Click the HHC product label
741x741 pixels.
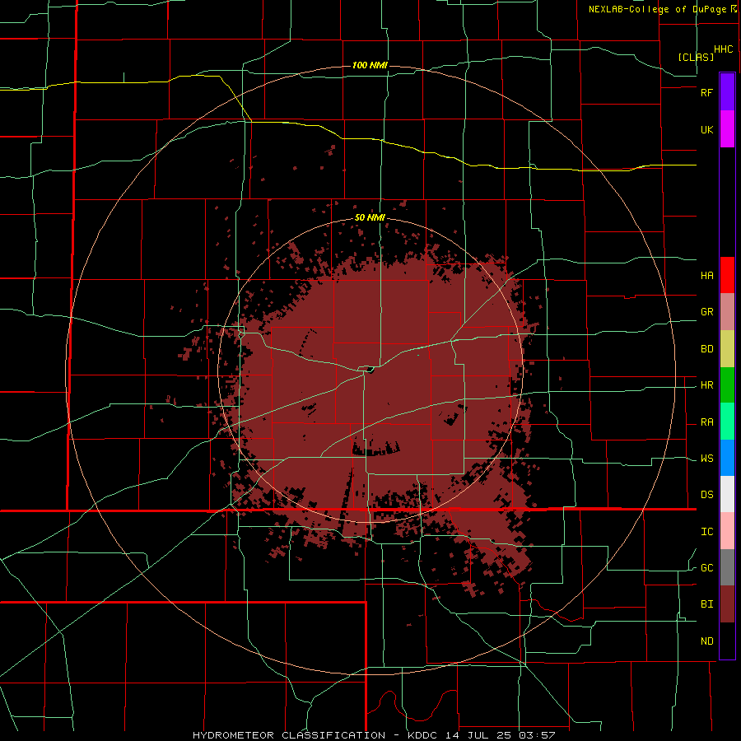tap(724, 49)
